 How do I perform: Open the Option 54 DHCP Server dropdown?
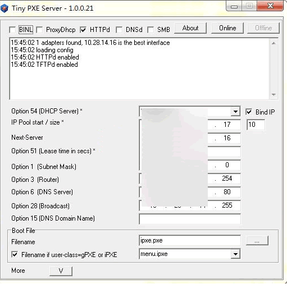(x=235, y=112)
